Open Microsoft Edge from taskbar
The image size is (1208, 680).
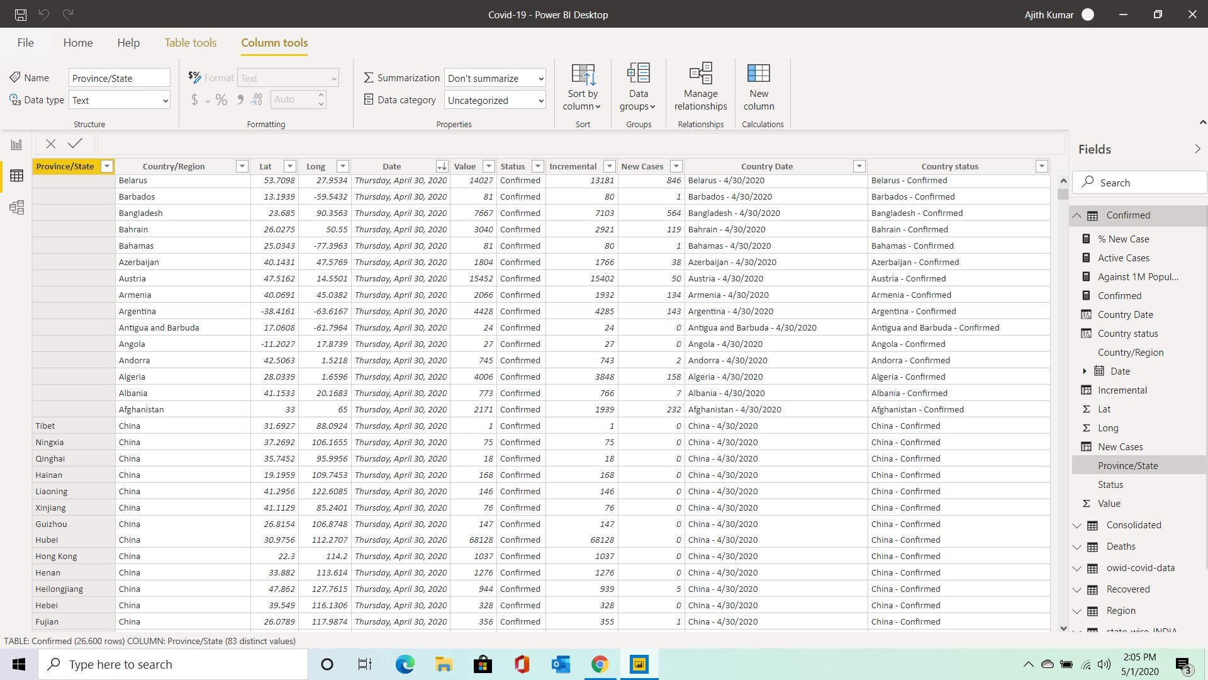(x=405, y=664)
